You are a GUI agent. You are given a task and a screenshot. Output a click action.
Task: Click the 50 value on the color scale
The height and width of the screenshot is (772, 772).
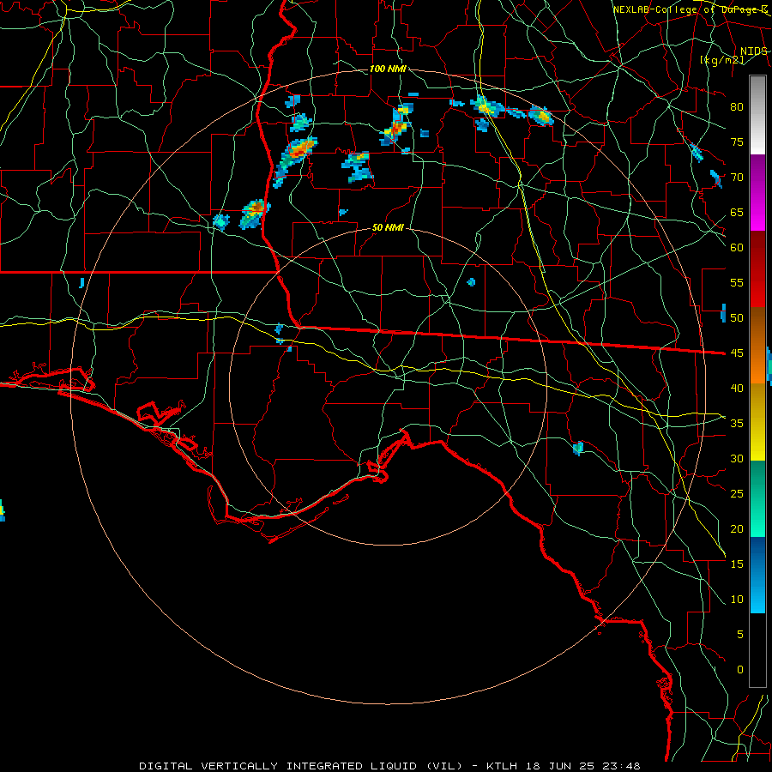(737, 318)
